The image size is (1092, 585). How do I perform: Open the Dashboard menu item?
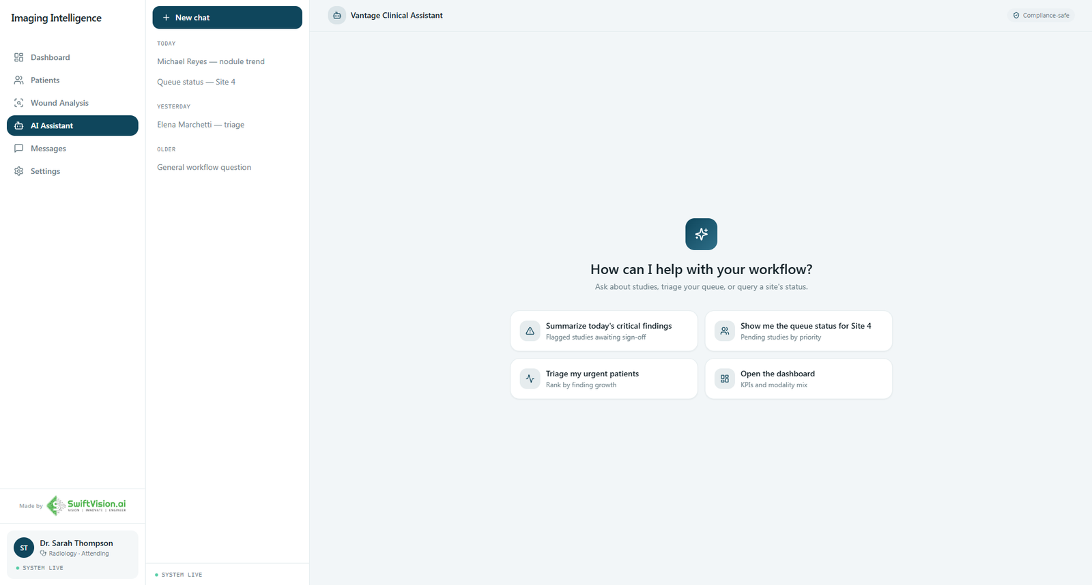[72, 57]
